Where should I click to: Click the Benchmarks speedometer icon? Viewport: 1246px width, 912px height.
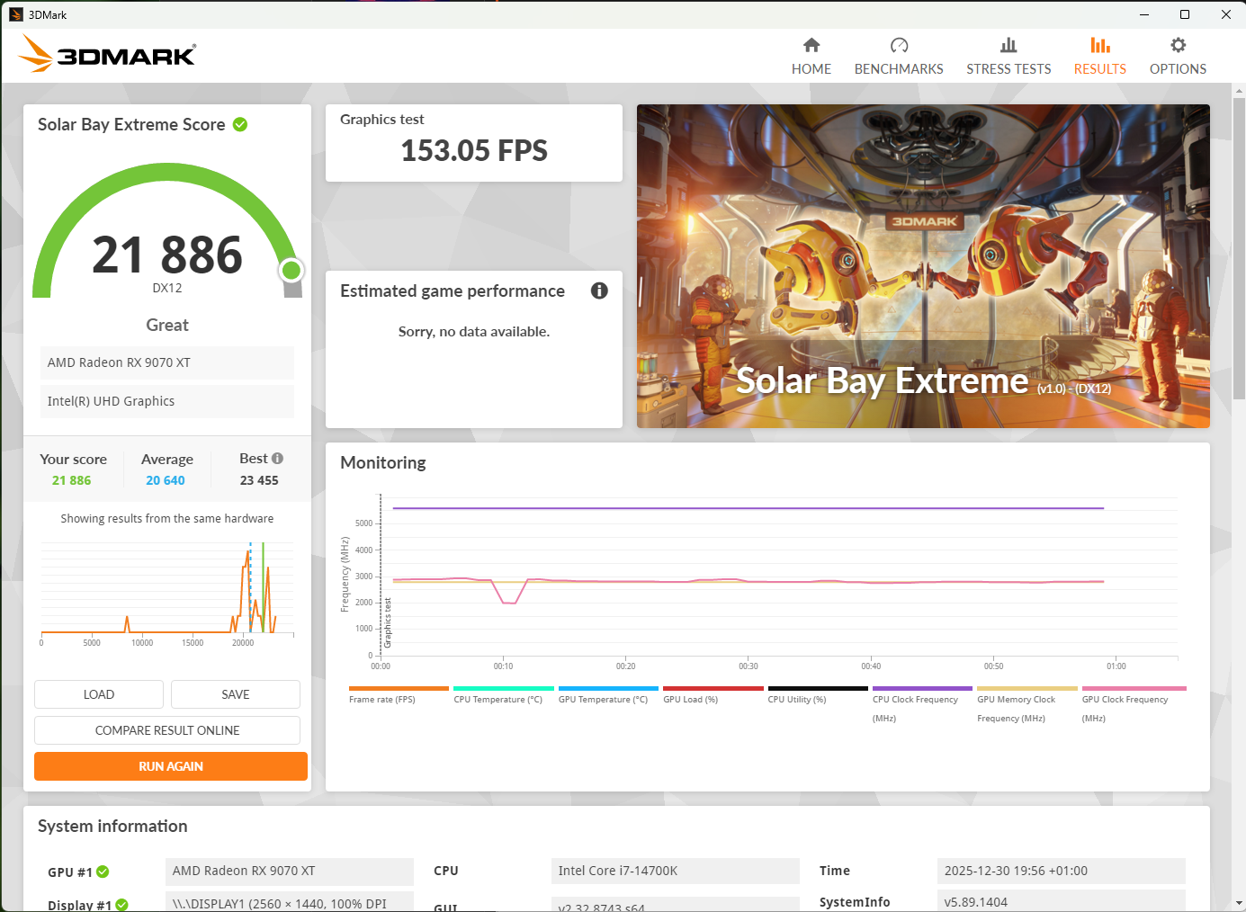[899, 43]
